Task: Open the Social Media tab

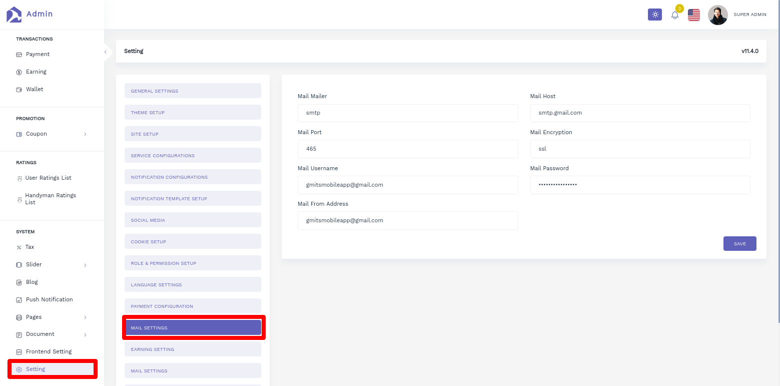Action: (193, 220)
